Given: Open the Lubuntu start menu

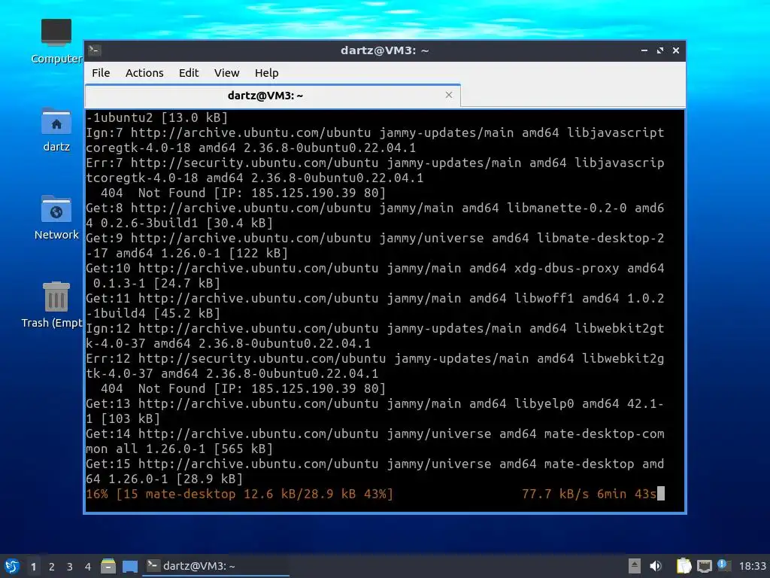Looking at the screenshot, I should click(x=12, y=566).
